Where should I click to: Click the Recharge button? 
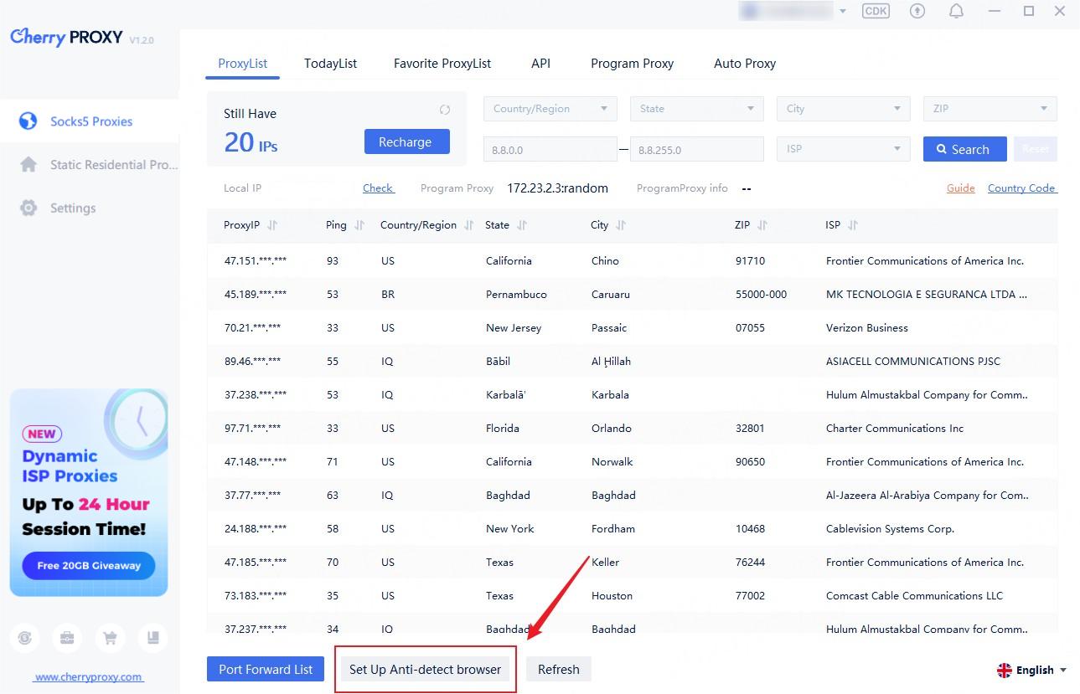[406, 142]
